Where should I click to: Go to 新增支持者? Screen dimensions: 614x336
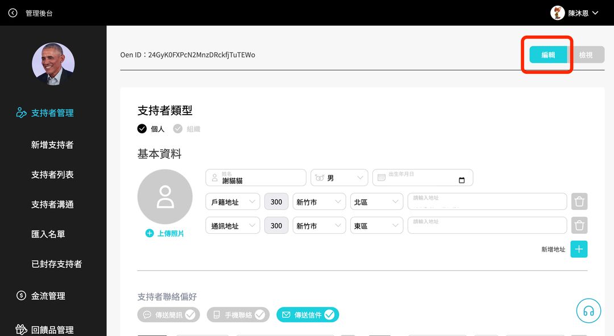coord(52,145)
